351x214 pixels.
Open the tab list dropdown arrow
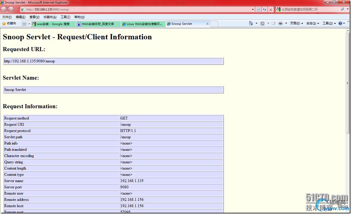(29, 24)
